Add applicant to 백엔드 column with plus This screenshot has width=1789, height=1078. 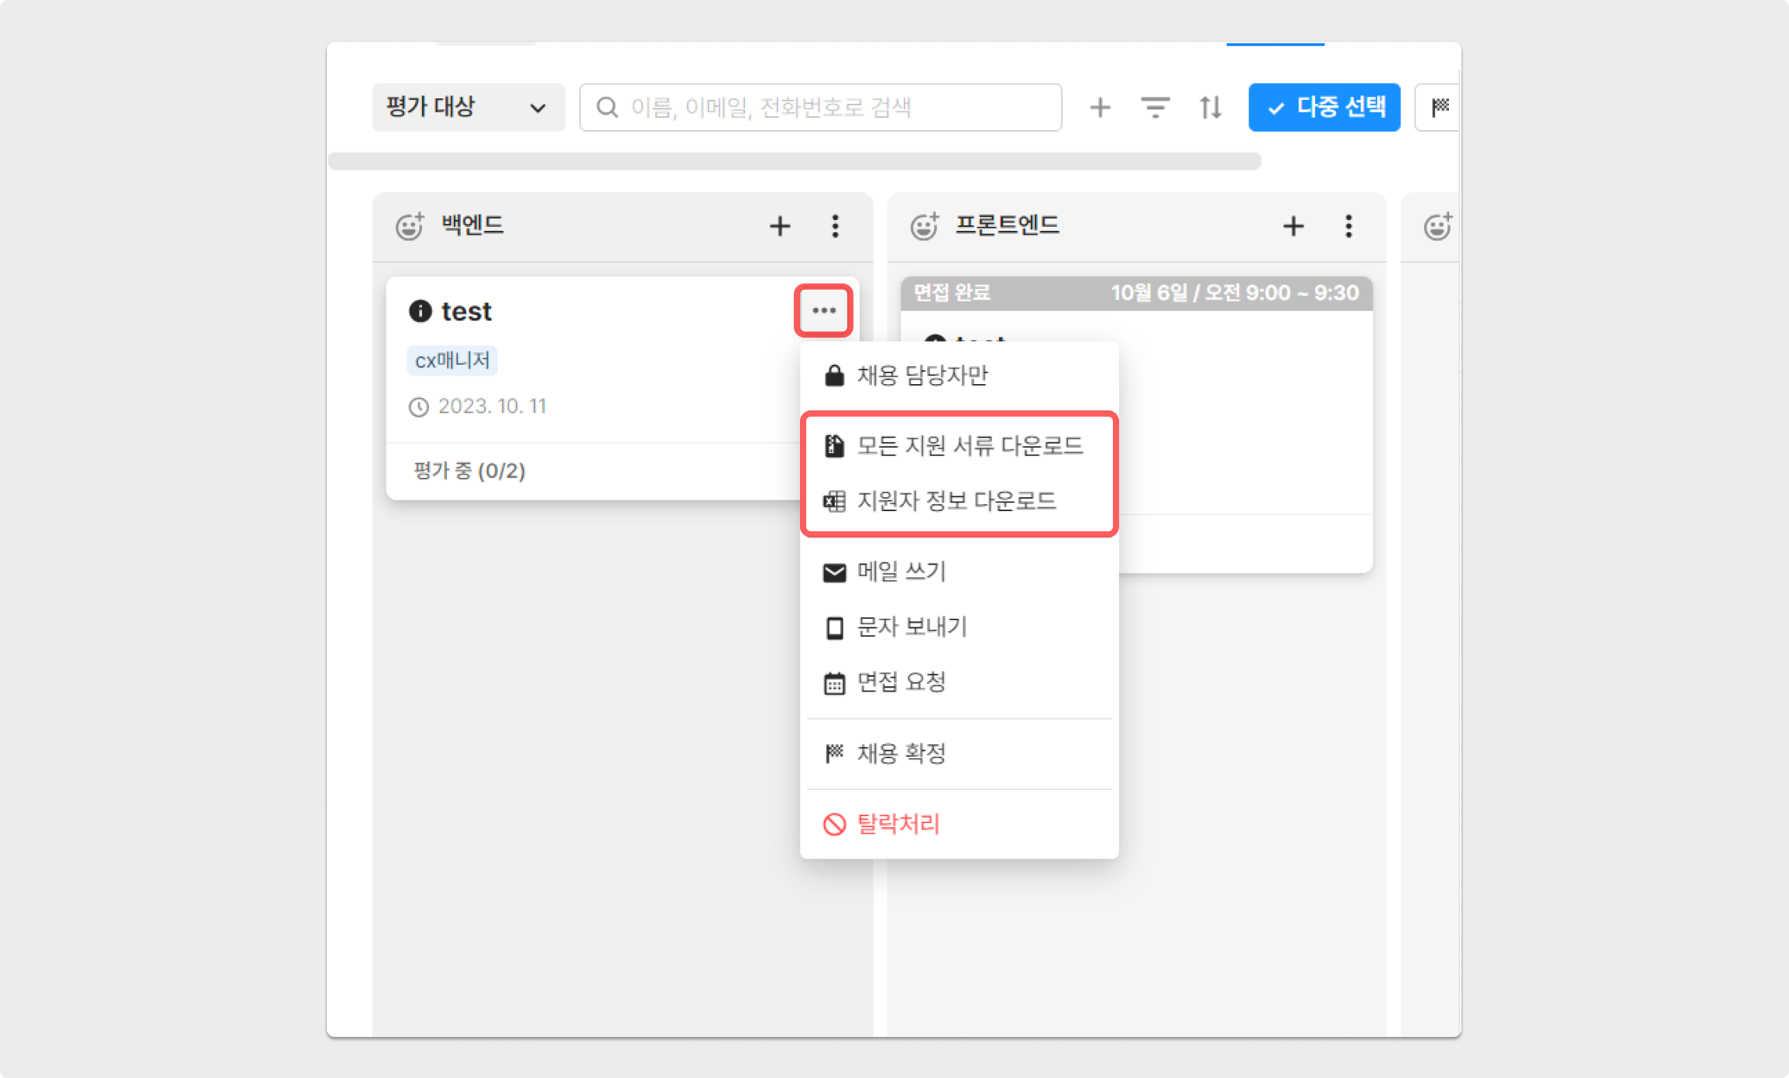779,226
